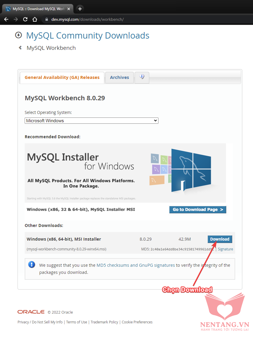253x340 pixels.
Task: Reload the page with refresh icon
Action: tap(25, 19)
